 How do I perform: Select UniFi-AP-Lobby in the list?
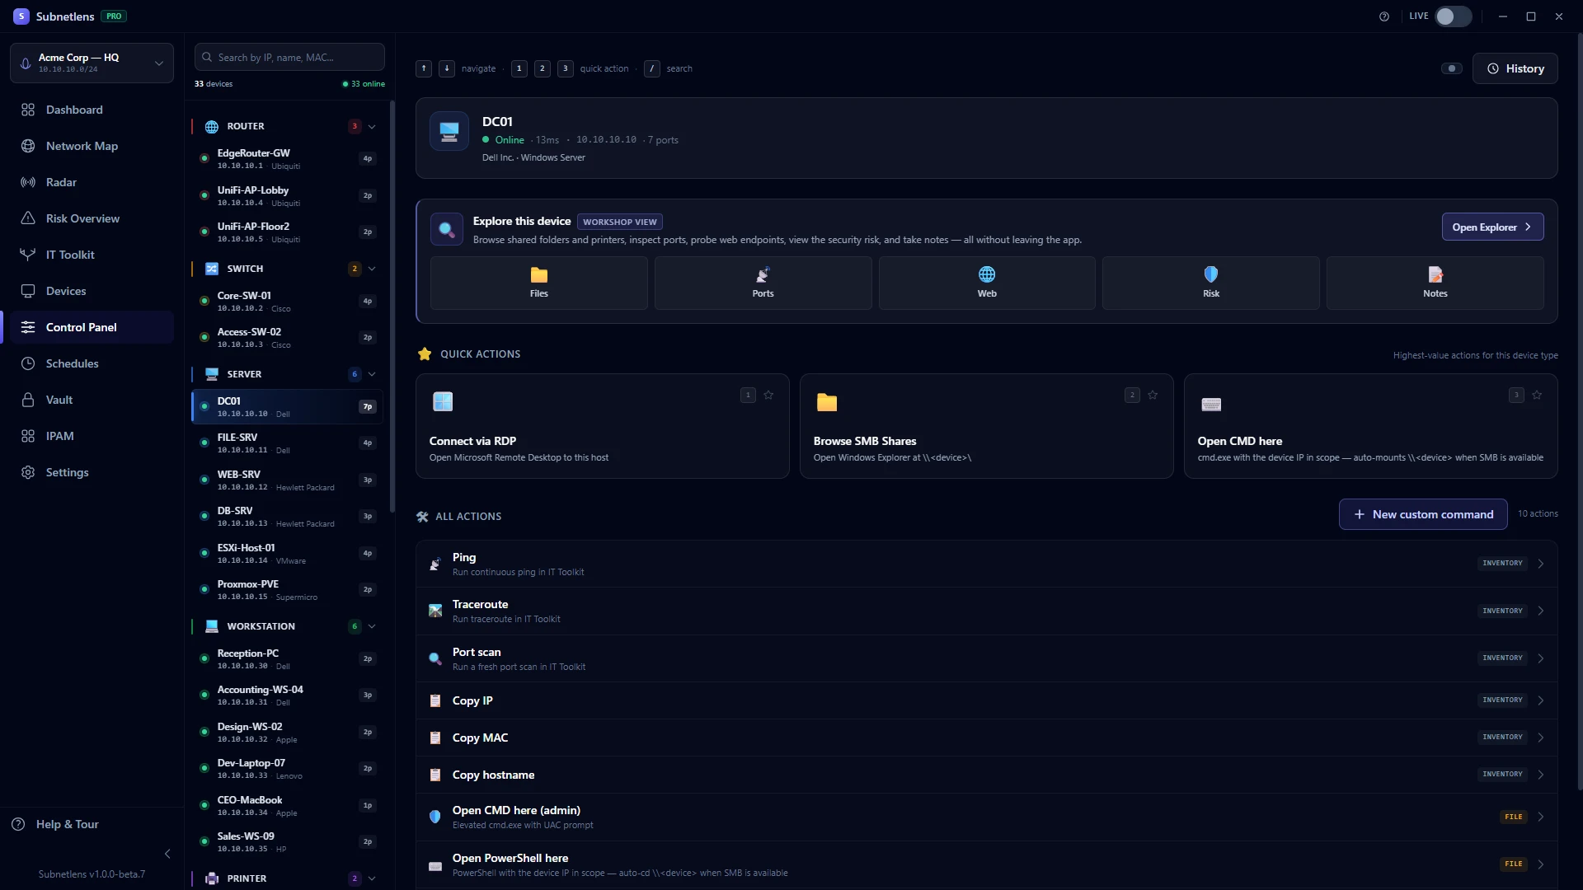pyautogui.click(x=288, y=195)
